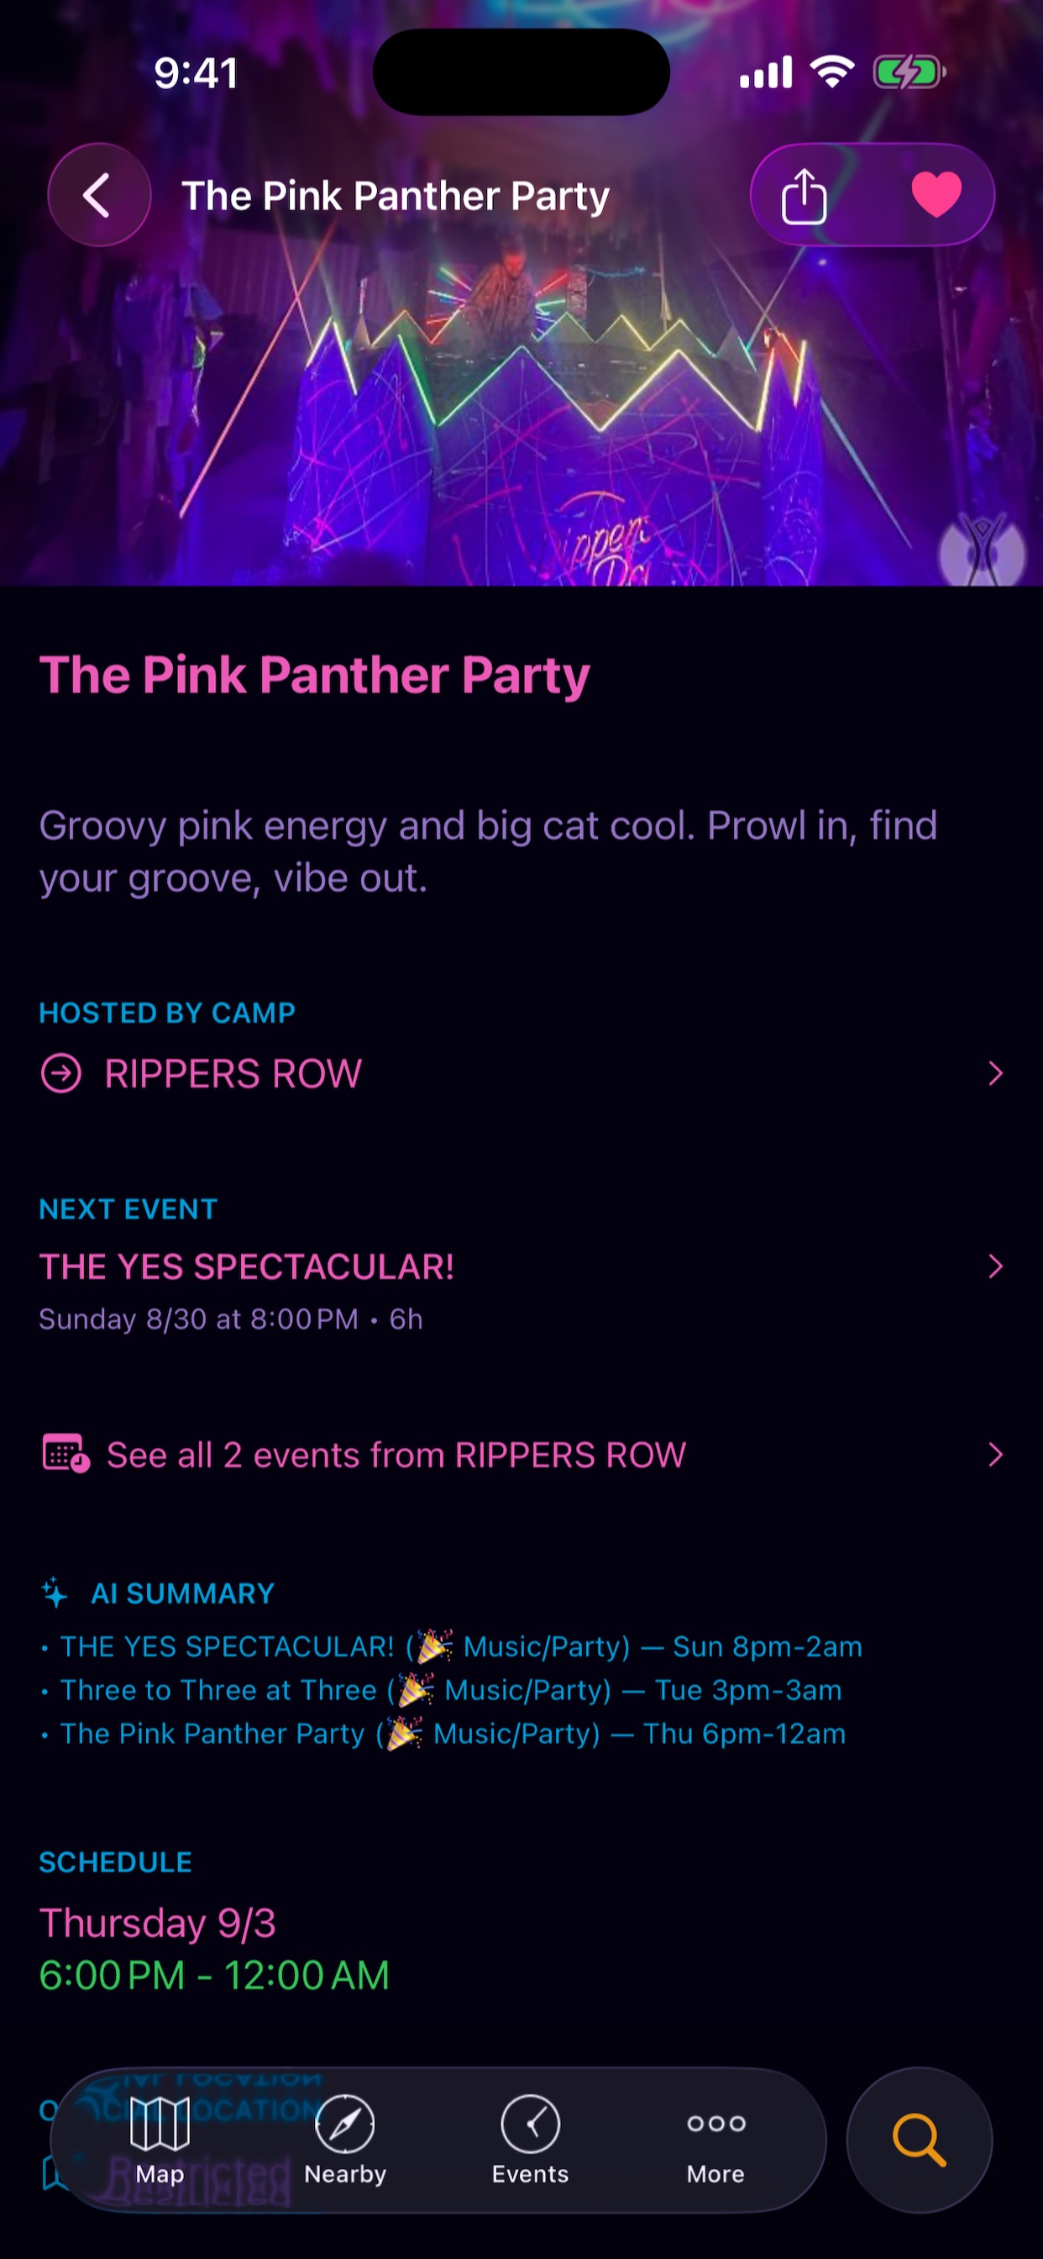The height and width of the screenshot is (2259, 1043).
Task: Tap the share icon
Action: coord(804,196)
